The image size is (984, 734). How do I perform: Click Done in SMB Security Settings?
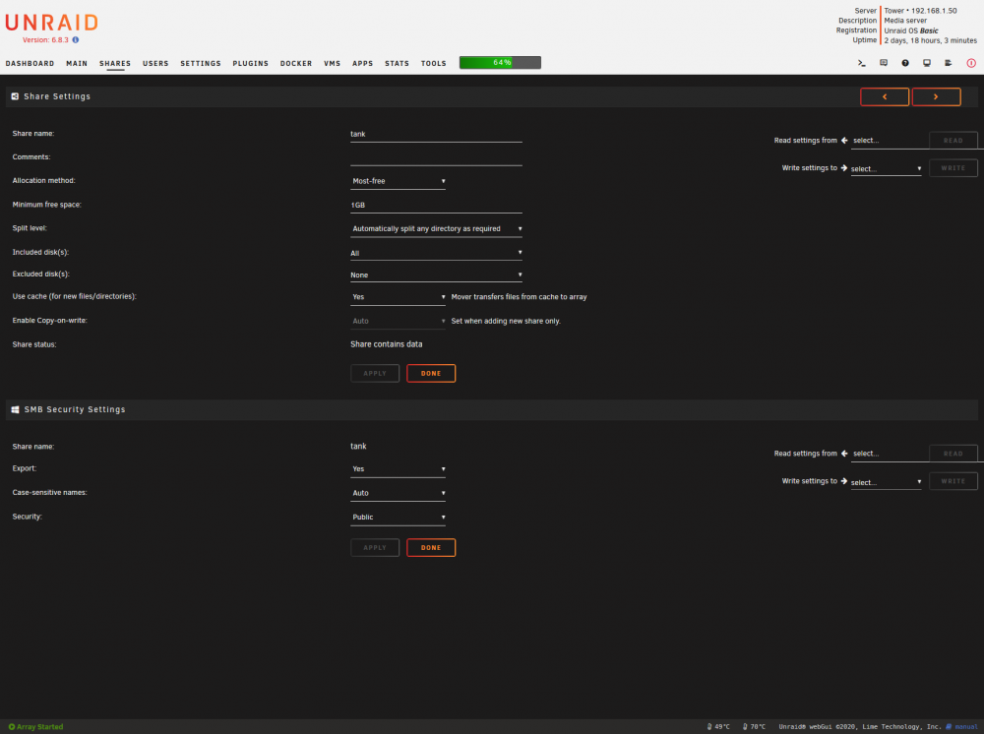[431, 548]
